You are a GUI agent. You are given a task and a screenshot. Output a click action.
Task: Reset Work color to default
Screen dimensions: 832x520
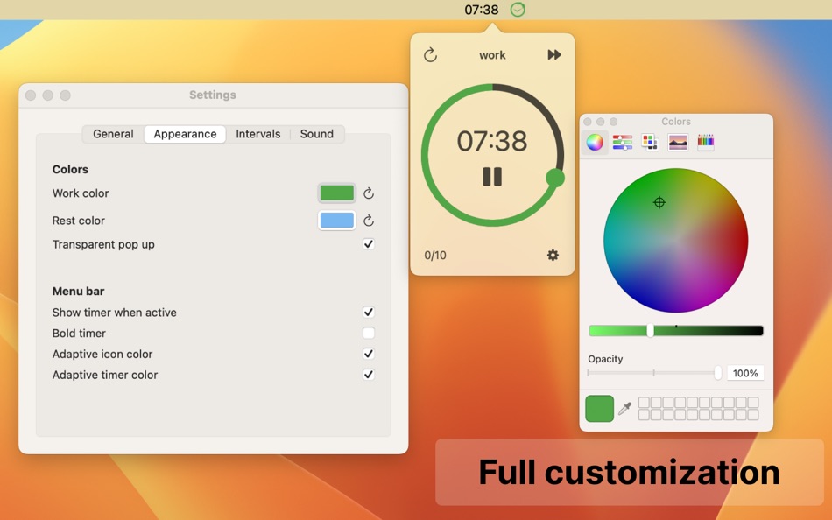coord(369,193)
